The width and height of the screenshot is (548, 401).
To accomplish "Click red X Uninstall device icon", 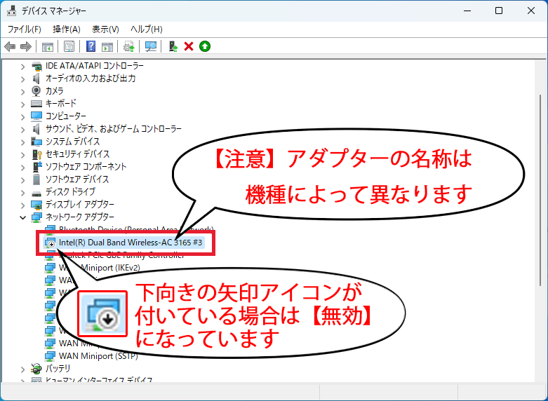I will 189,46.
